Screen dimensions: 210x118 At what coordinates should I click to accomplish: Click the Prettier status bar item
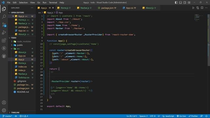(x=193, y=116)
